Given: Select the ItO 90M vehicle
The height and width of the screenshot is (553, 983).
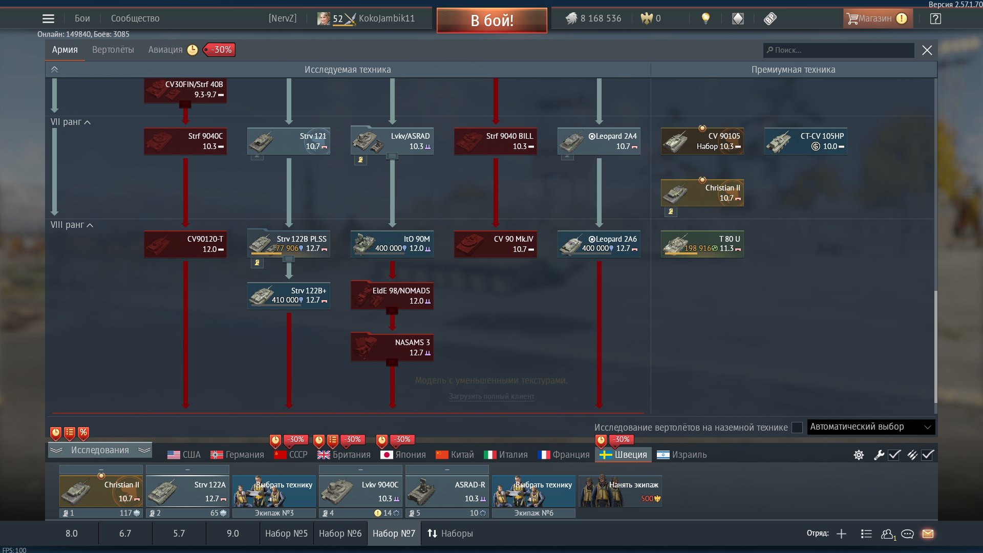Looking at the screenshot, I should point(392,244).
